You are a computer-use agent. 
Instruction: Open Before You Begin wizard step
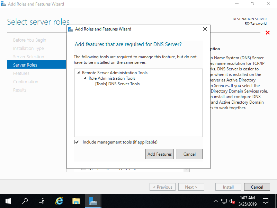[29, 40]
